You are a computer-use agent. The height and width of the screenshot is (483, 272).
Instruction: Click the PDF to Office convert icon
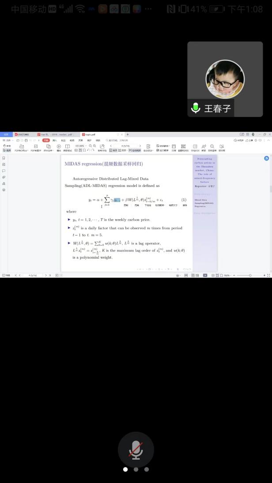pyautogui.click(x=21, y=148)
